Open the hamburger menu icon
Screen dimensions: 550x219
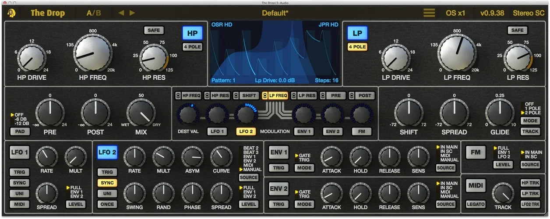(429, 13)
